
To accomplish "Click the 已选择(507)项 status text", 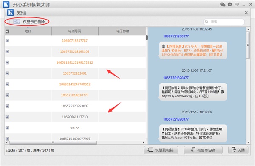I will click(x=18, y=150).
